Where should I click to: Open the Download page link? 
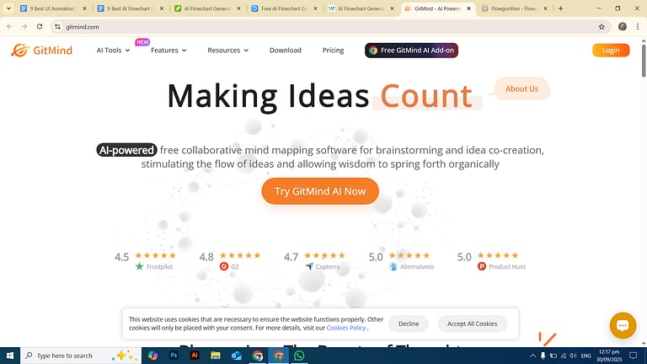pyautogui.click(x=285, y=51)
